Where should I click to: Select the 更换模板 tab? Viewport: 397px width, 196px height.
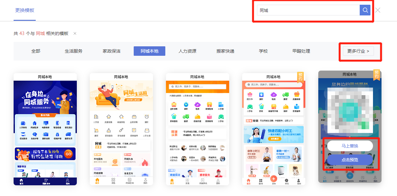coord(25,10)
